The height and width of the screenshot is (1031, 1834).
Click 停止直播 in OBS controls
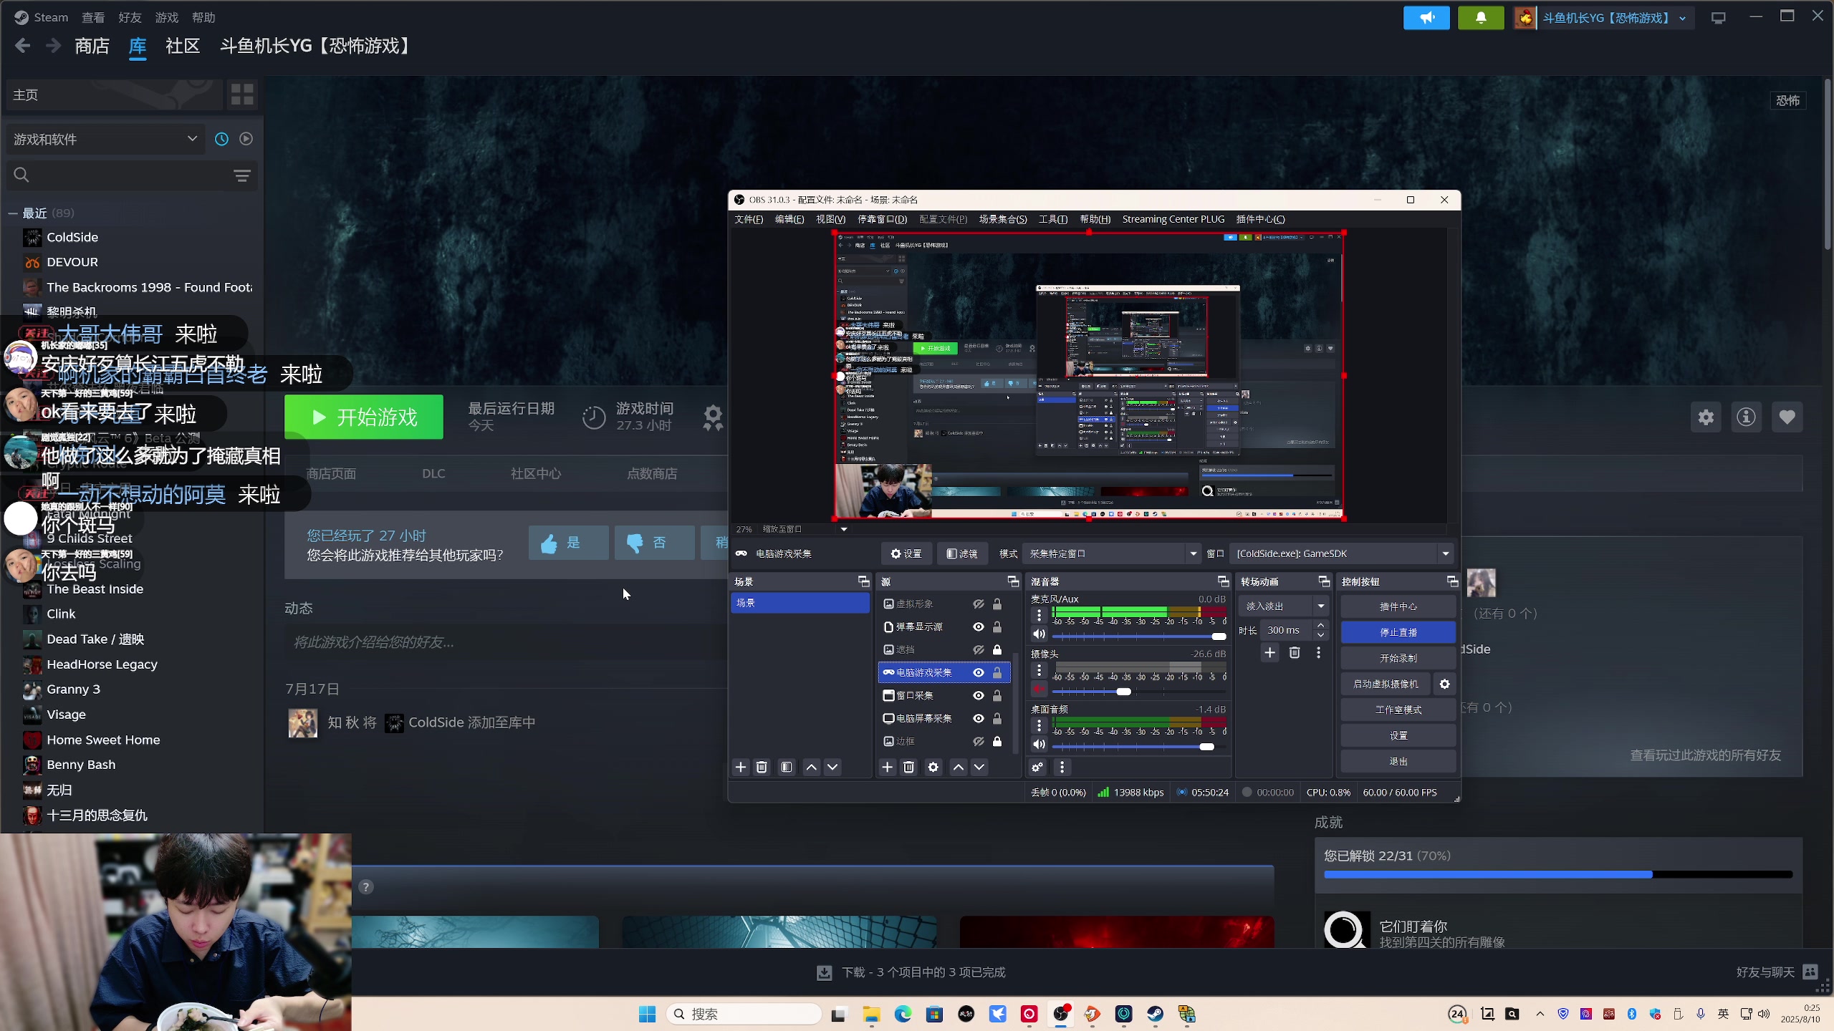pos(1398,632)
